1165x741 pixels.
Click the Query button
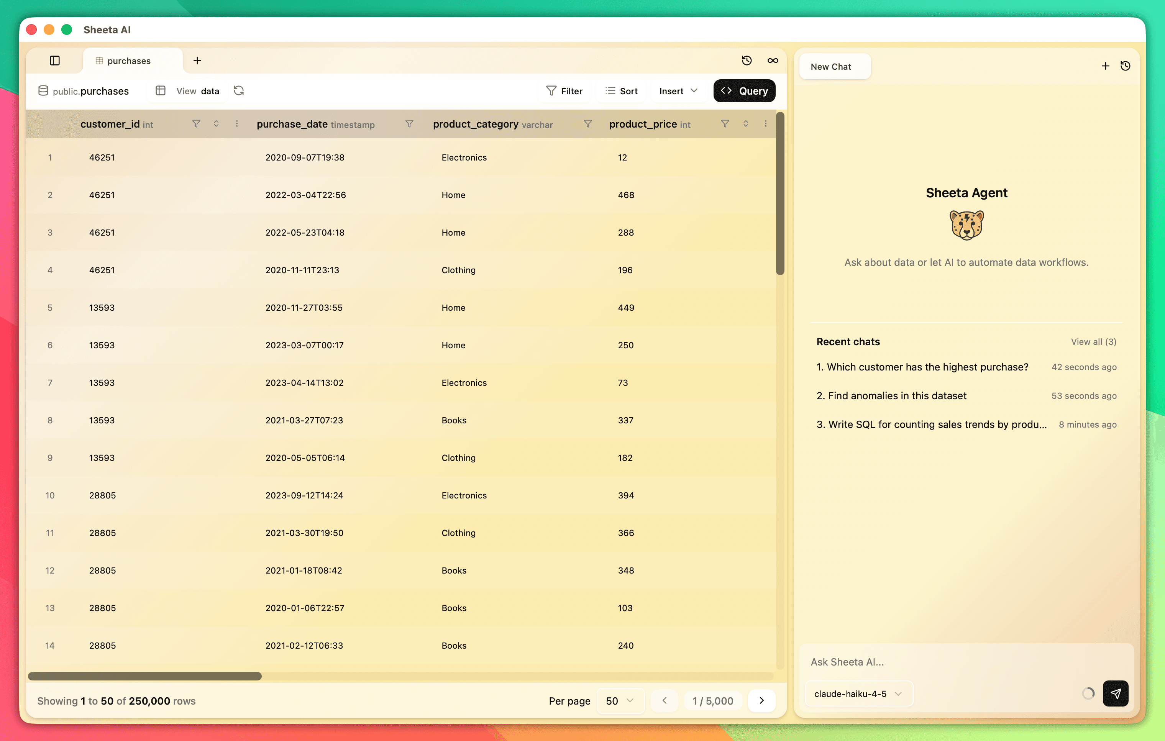click(x=744, y=91)
